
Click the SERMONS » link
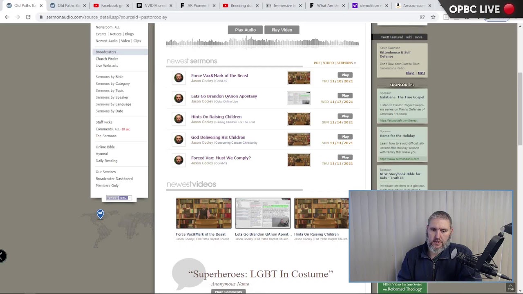346,63
